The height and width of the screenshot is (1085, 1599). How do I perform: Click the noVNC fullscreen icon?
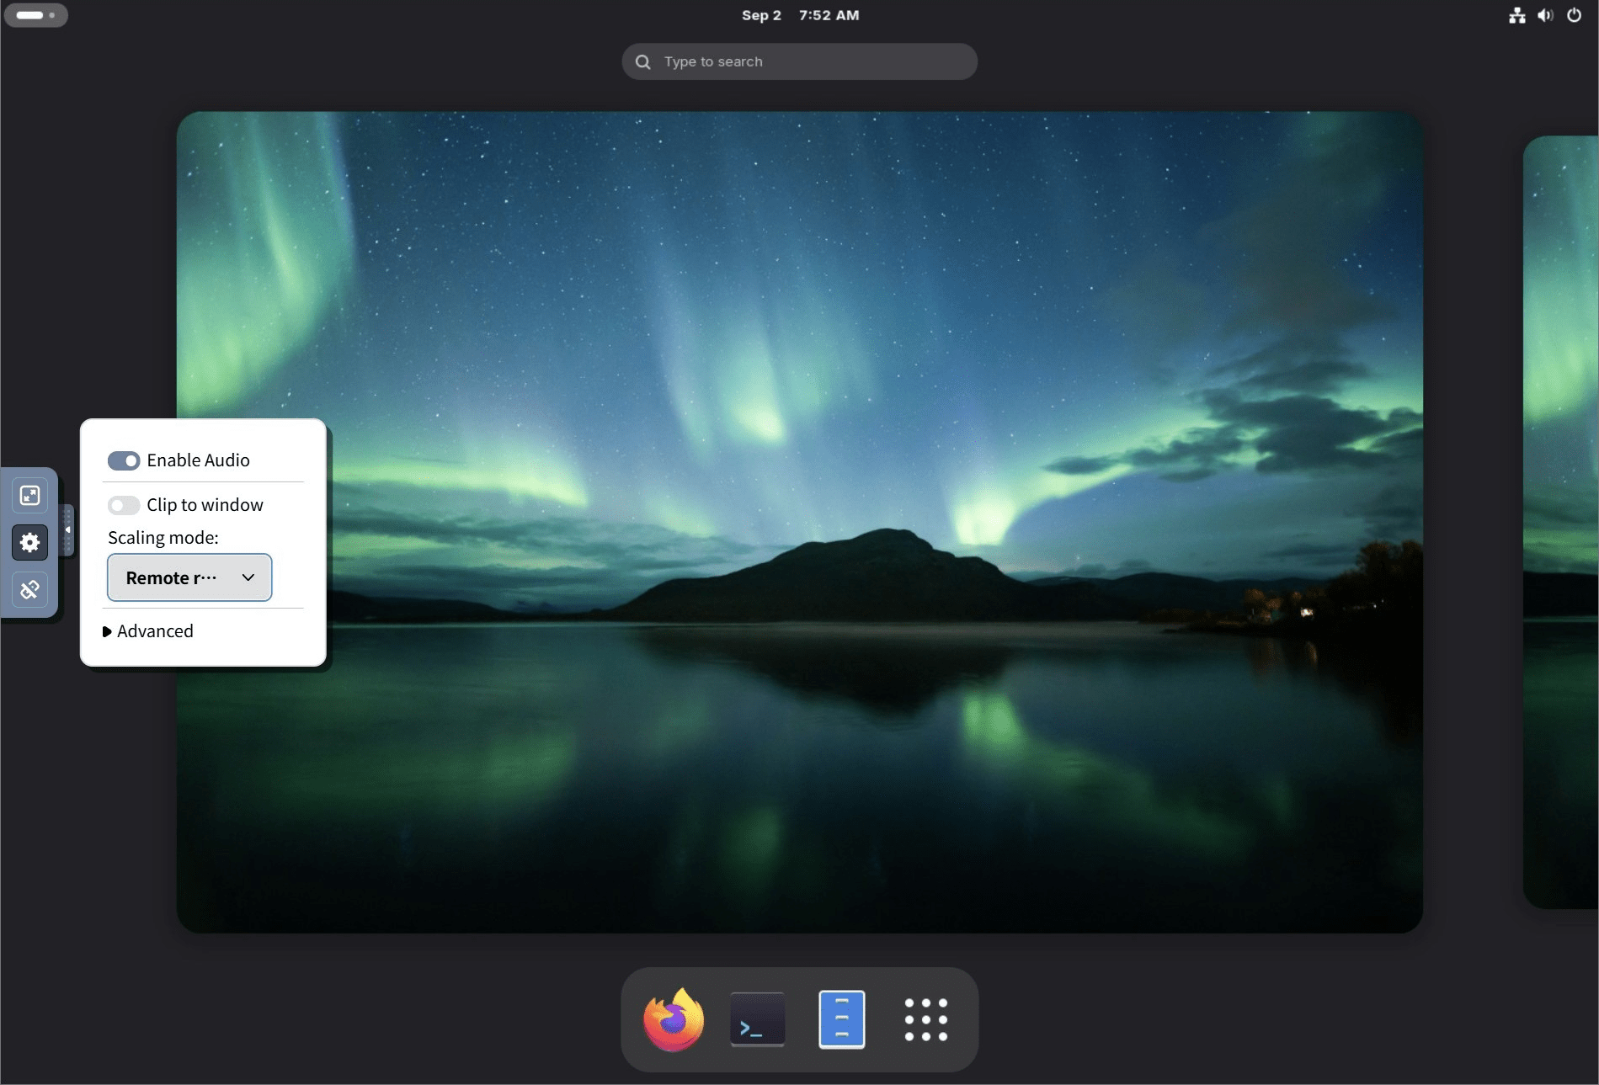tap(29, 495)
